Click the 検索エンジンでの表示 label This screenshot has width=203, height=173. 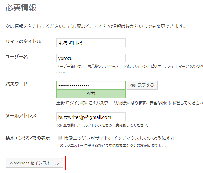coord(28,138)
